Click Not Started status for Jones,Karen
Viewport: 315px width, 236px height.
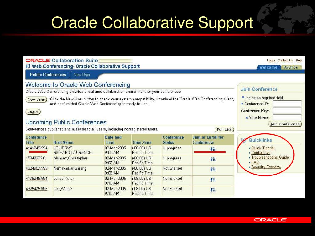pos(172,179)
